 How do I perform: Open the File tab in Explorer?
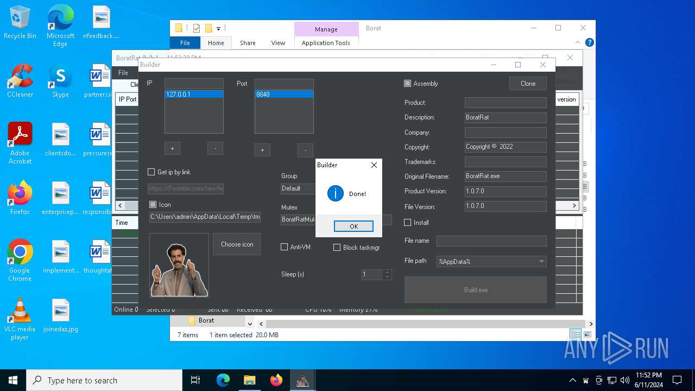[x=185, y=43]
